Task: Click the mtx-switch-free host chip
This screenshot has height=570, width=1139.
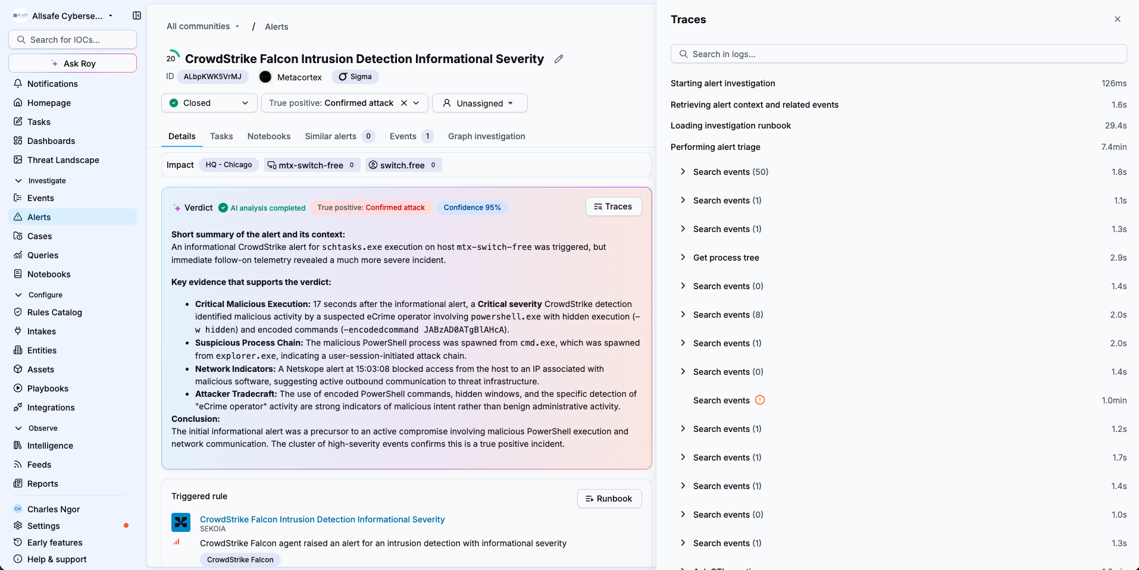Action: pos(312,165)
